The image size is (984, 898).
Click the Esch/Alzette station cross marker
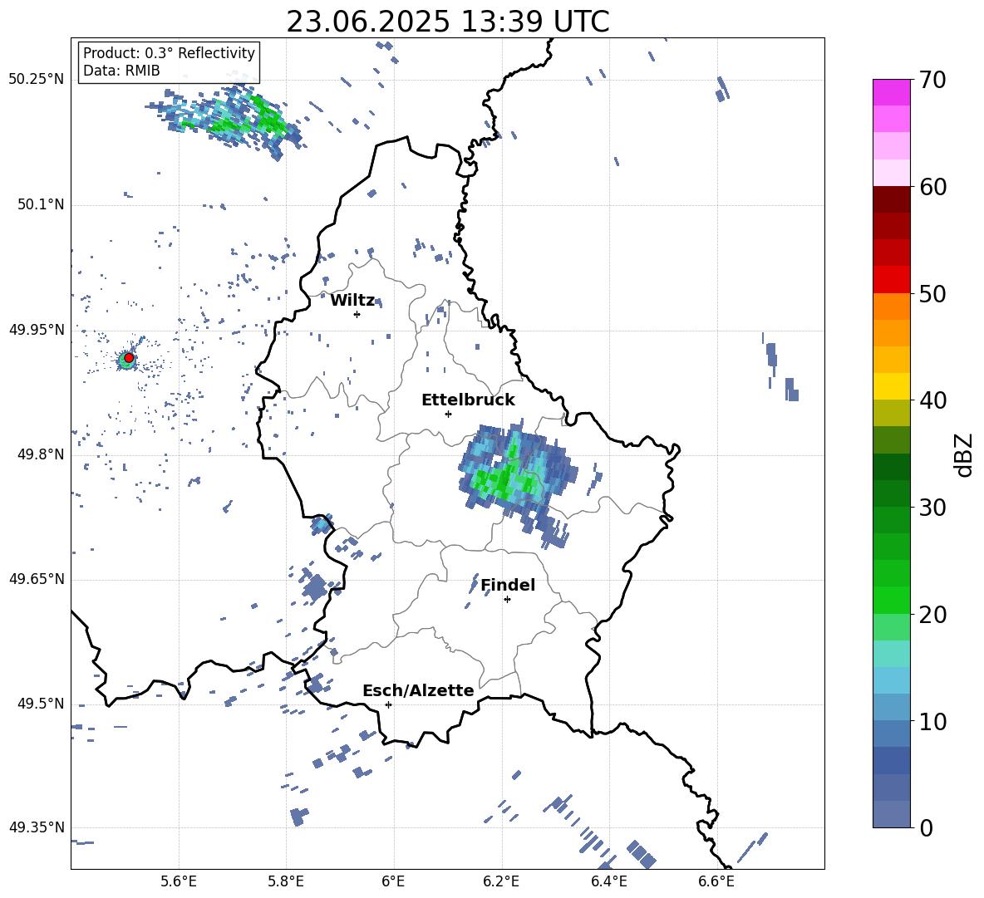coord(388,704)
